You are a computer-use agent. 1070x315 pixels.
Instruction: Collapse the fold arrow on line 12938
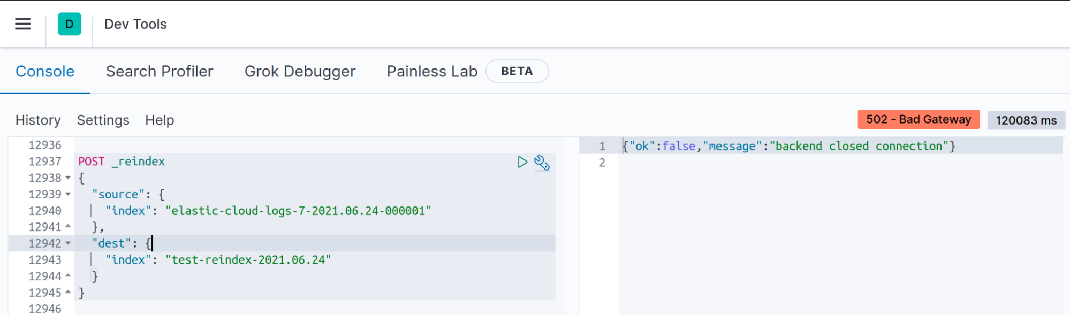click(x=68, y=178)
